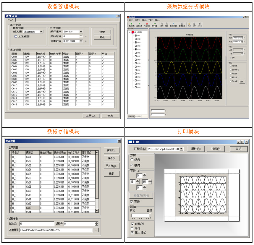
Task: Select the red HI_1 device node icon
Action: (x=132, y=32)
